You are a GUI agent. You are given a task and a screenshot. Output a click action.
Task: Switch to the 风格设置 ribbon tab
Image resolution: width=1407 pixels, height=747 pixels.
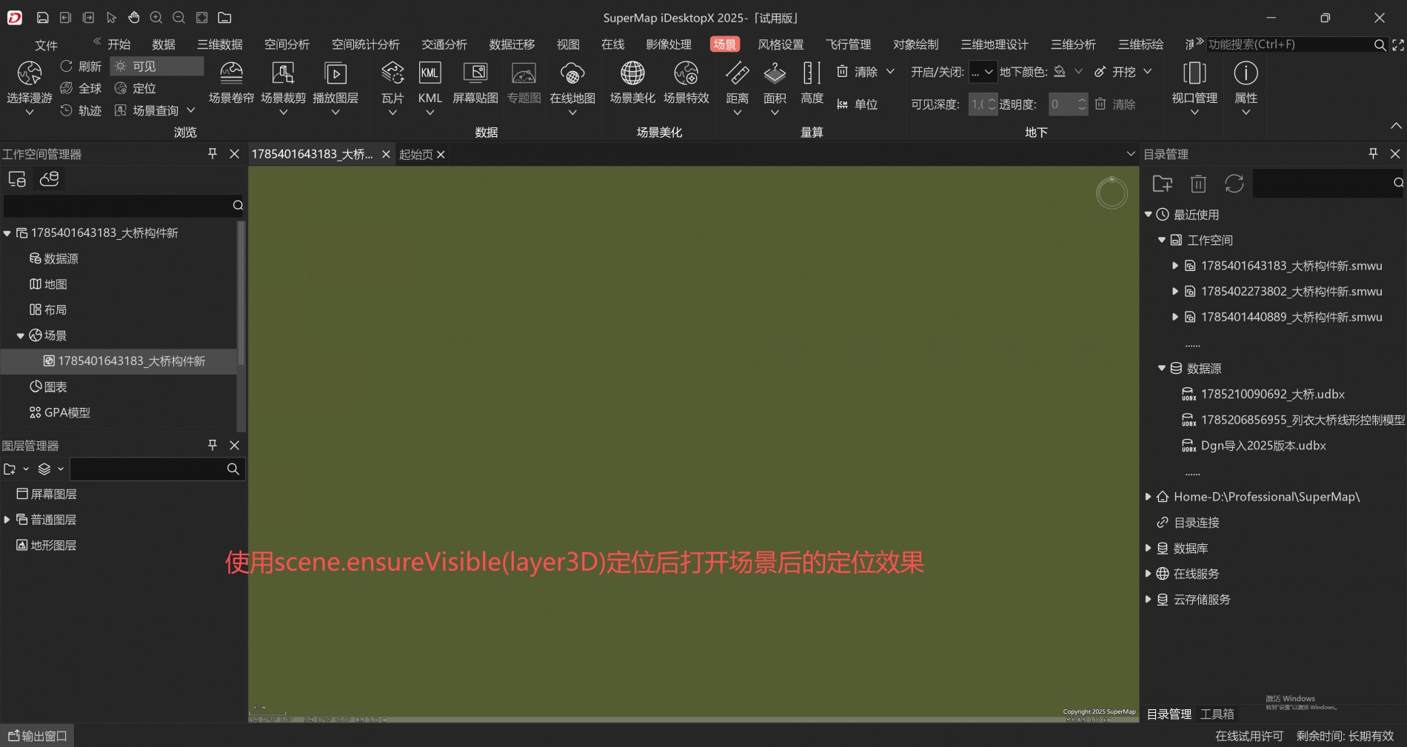[x=781, y=44]
